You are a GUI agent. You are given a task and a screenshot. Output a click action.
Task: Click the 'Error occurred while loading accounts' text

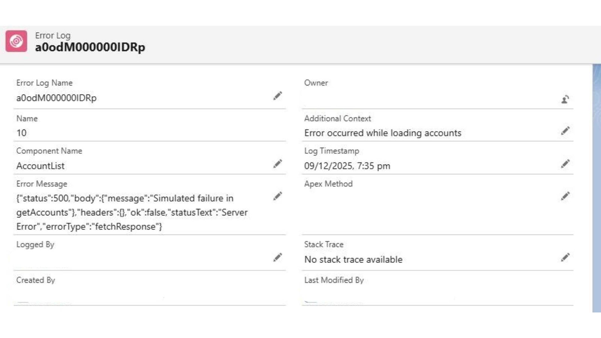click(382, 133)
